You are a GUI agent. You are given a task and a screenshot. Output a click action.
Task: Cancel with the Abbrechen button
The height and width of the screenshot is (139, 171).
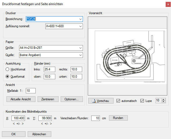coord(39,134)
